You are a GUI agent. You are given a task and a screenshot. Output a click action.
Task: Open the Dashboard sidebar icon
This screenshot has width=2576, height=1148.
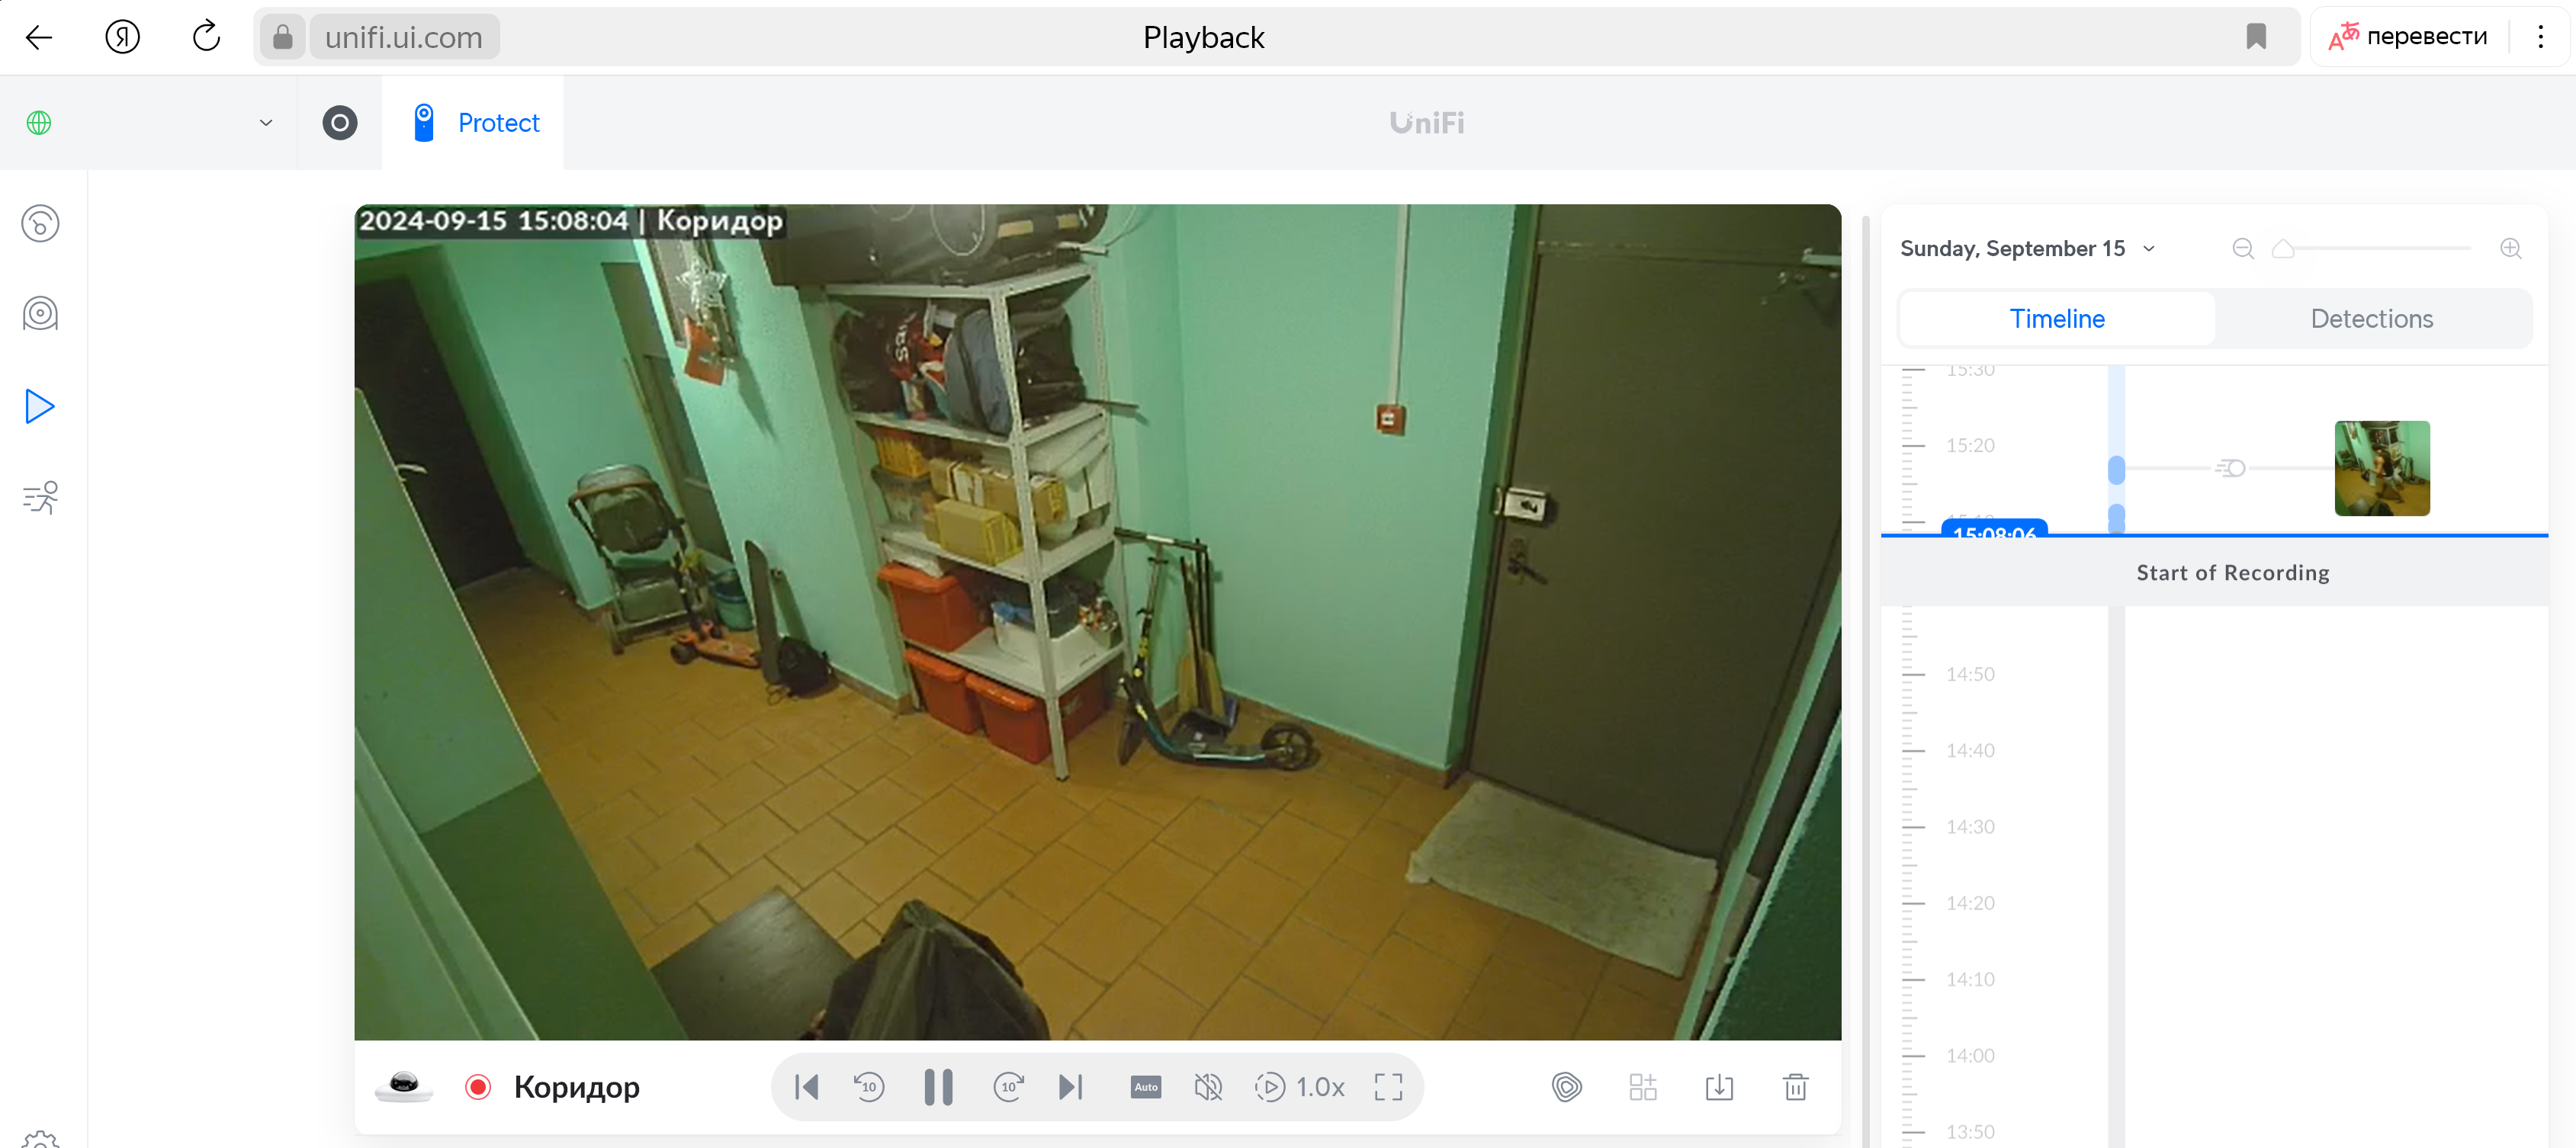pyautogui.click(x=40, y=223)
